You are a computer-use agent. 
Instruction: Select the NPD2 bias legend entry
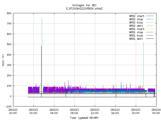click(136, 22)
